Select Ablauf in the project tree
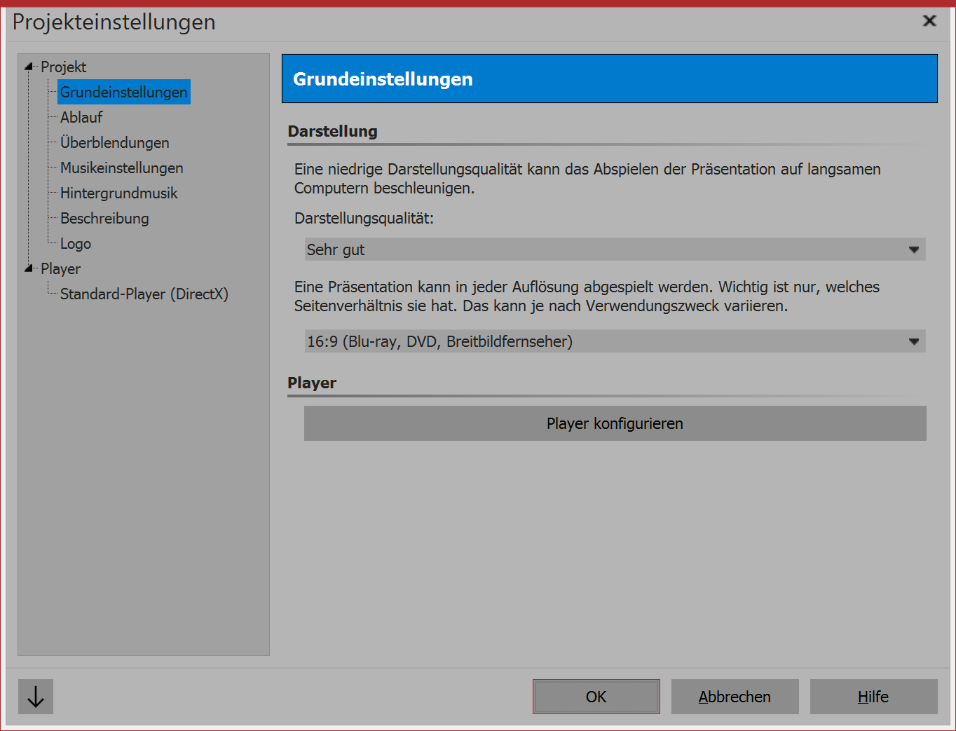 click(81, 117)
